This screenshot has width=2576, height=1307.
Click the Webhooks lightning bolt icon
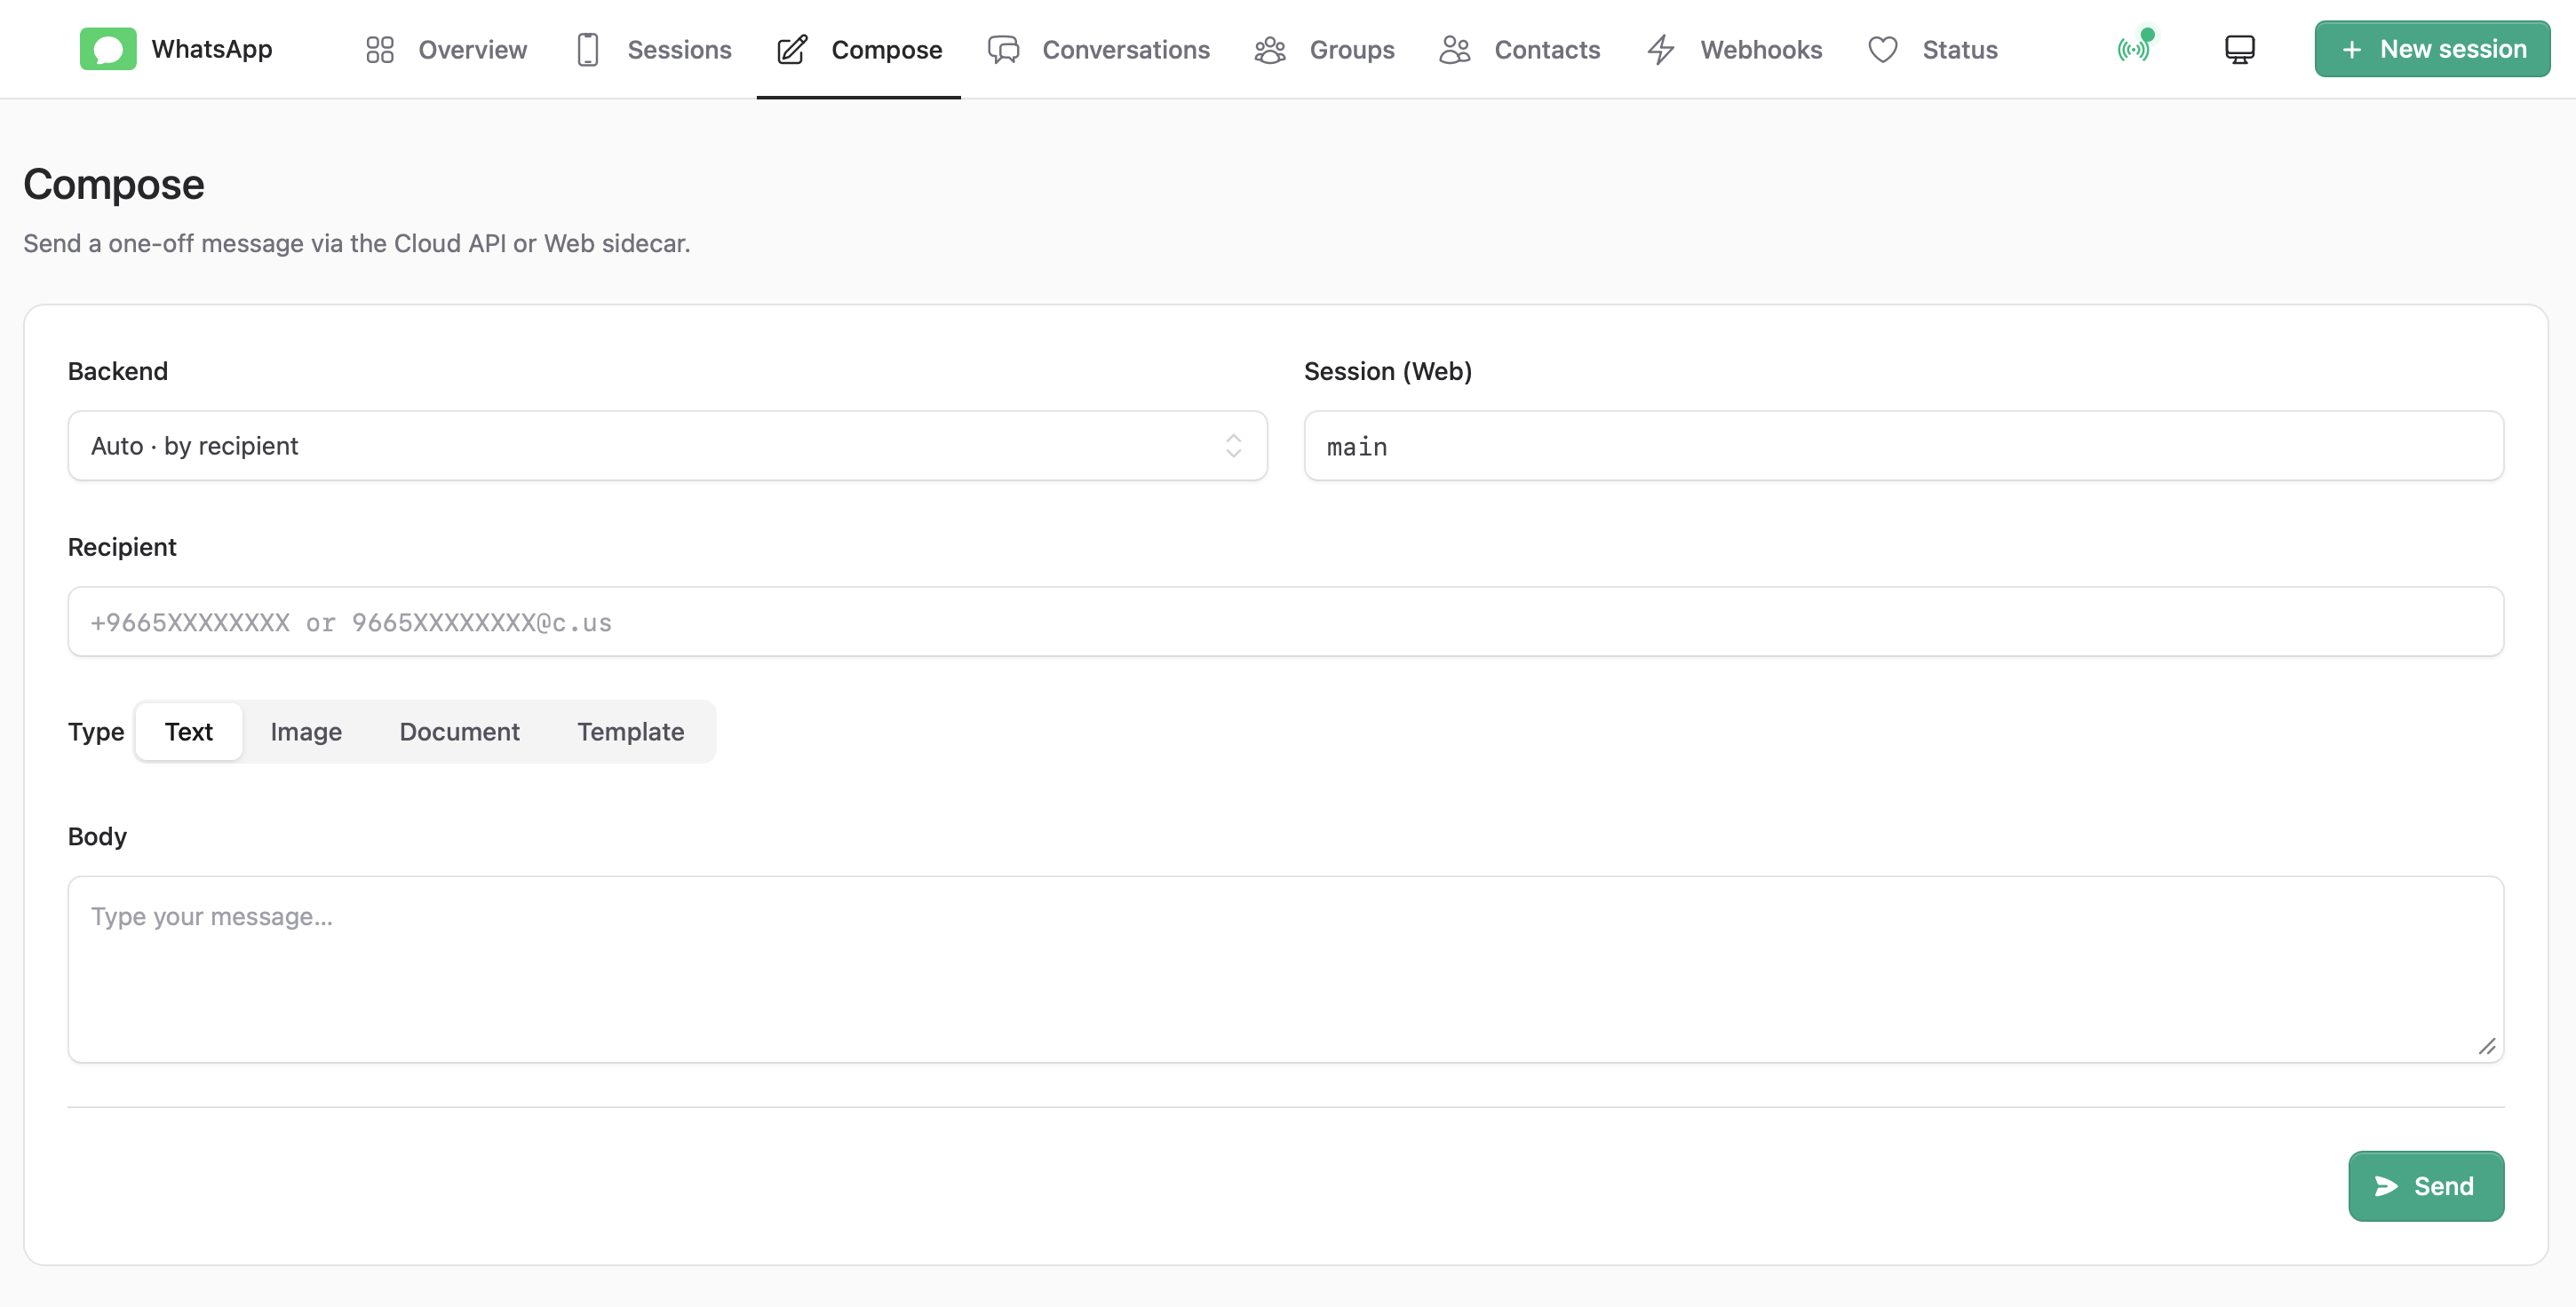pyautogui.click(x=1661, y=50)
